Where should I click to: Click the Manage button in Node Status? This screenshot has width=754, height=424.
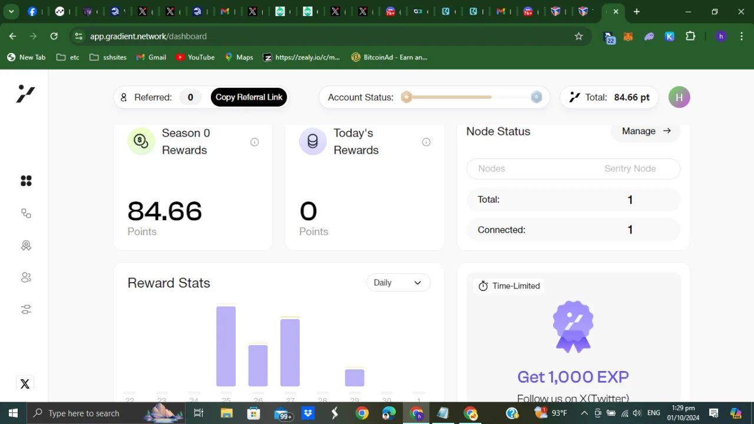click(x=646, y=131)
